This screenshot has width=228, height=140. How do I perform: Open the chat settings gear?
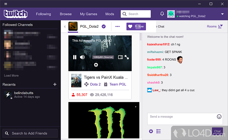coord(151,131)
